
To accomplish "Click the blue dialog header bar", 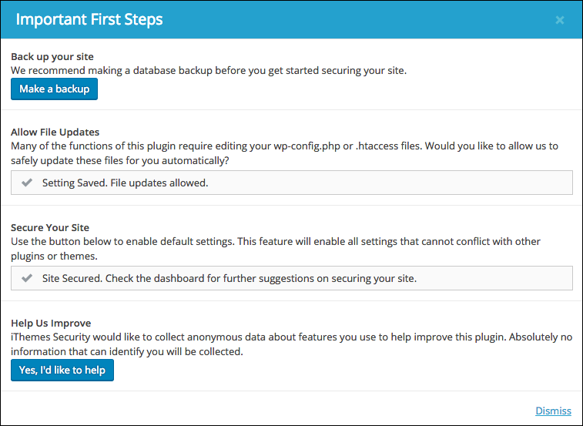I will 291,20.
